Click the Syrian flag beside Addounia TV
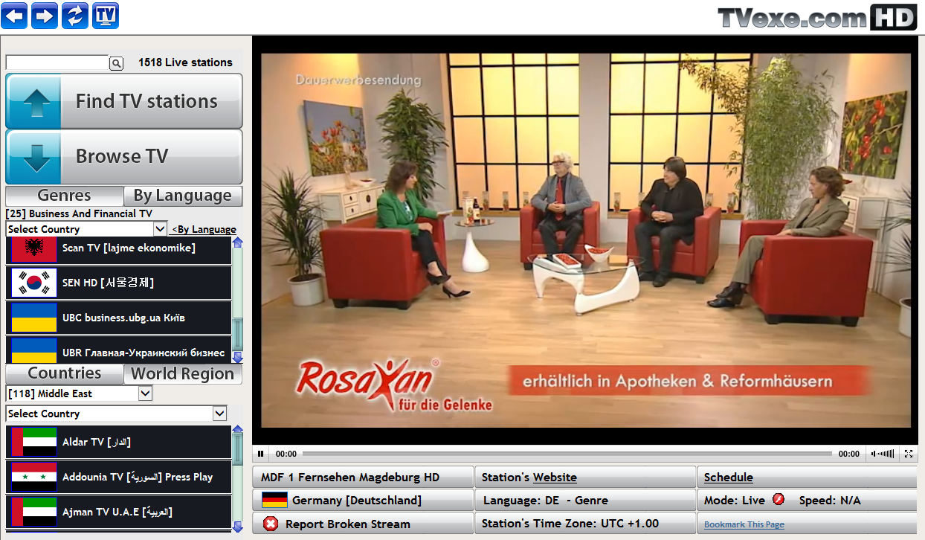Screen dimensions: 925x540 34,477
